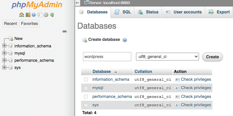Click help icon next to Create database
Image resolution: width=233 pixels, height=116 pixels.
coord(125,40)
